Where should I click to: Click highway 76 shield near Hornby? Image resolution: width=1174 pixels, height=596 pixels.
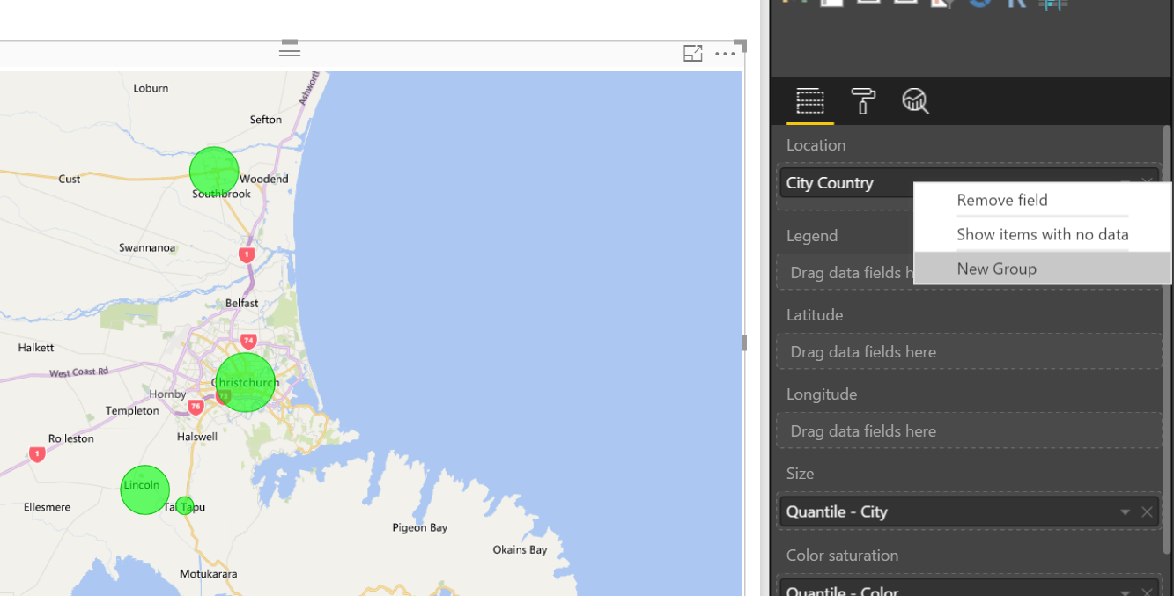[196, 406]
